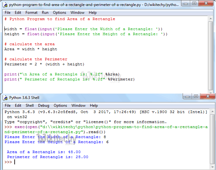Click the Python 3.6.3 Shell title bar icon
Screen dimensions: 216x170
click(x=5, y=98)
